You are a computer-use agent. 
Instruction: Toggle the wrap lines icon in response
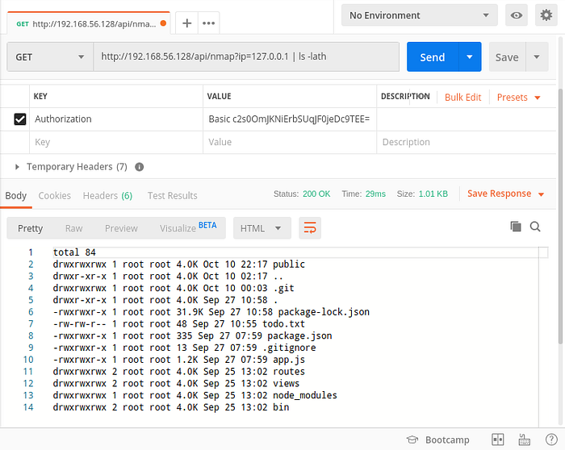pos(309,228)
